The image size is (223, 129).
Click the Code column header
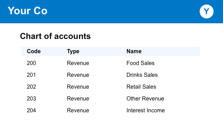[x=34, y=51]
